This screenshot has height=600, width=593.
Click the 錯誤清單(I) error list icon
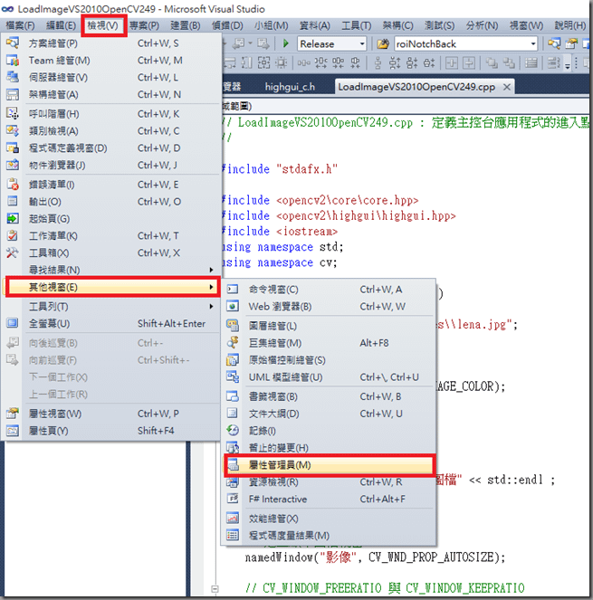coord(13,185)
